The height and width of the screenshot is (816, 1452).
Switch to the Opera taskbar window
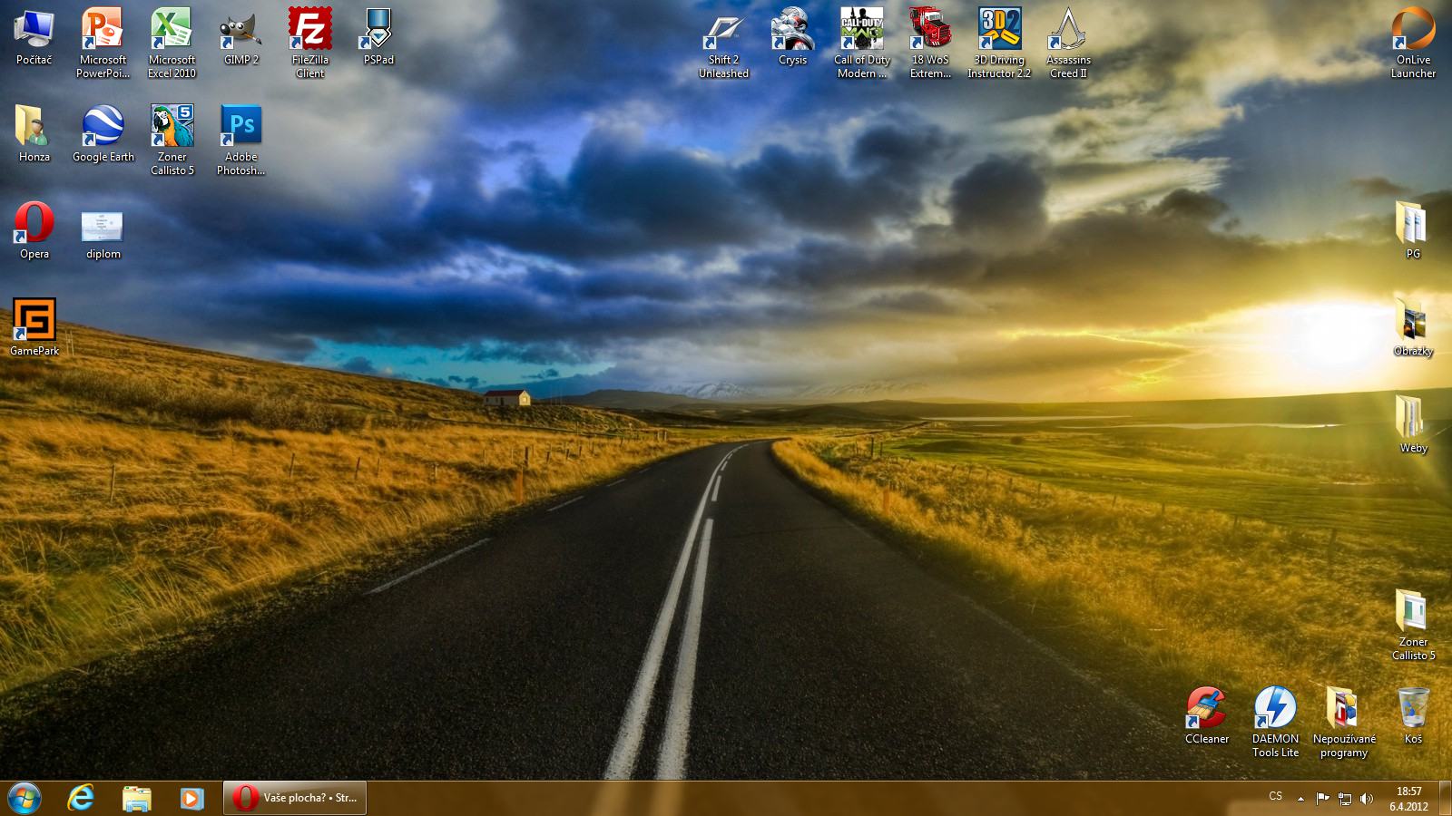pyautogui.click(x=295, y=798)
